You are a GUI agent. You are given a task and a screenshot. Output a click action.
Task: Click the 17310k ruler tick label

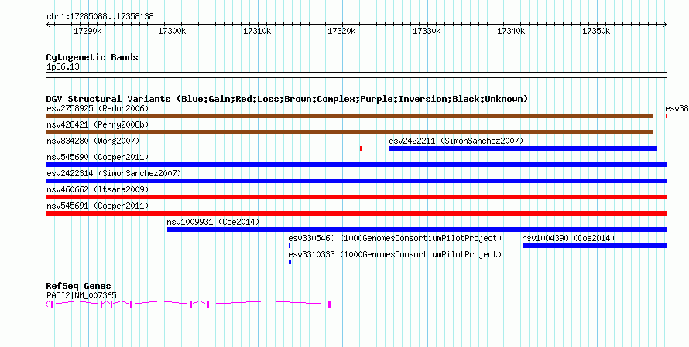tap(257, 31)
